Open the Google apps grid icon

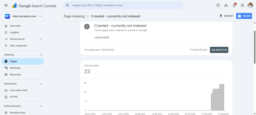[x=242, y=5]
